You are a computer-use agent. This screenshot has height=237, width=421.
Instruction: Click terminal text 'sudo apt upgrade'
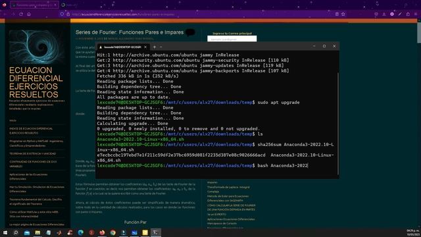[x=278, y=103]
